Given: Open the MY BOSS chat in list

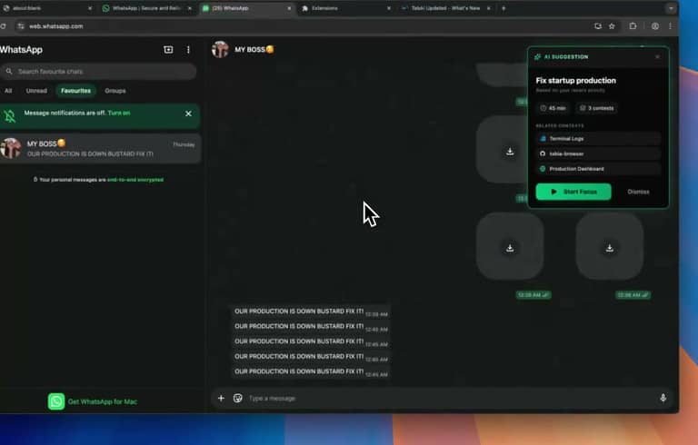Looking at the screenshot, I should click(x=100, y=148).
